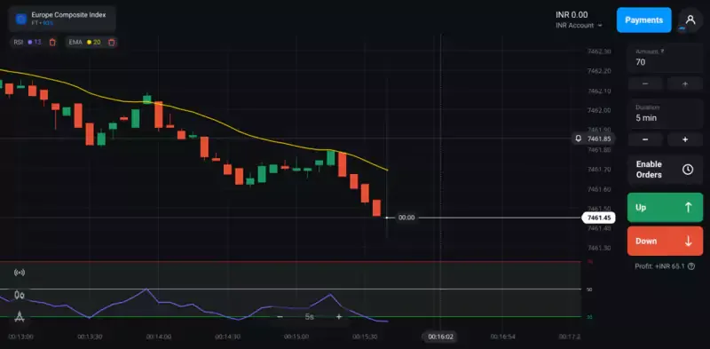Click the 00:16:02 time marker

tap(440, 337)
